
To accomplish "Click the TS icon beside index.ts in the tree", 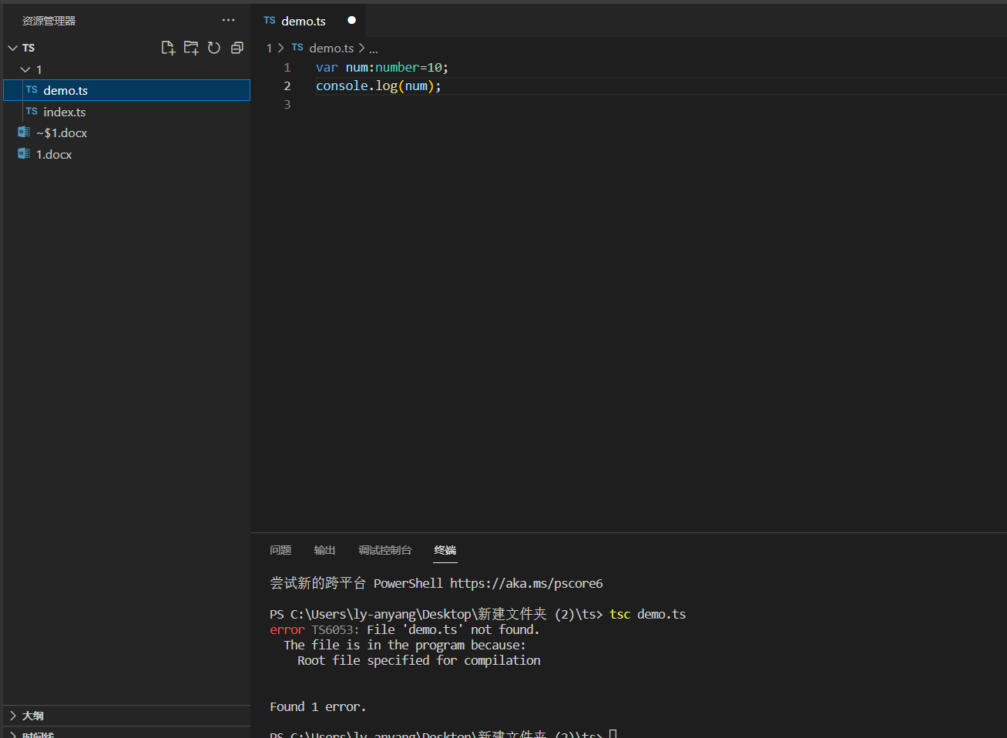I will [x=32, y=112].
